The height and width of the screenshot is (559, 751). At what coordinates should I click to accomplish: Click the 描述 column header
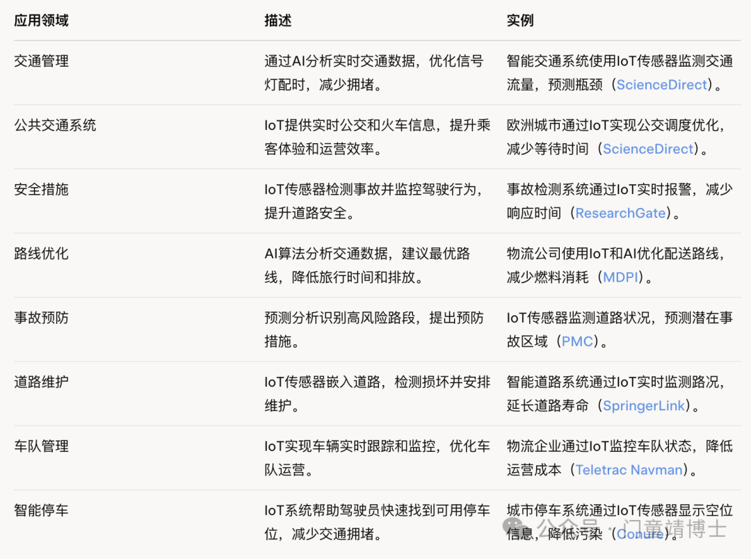tap(277, 21)
